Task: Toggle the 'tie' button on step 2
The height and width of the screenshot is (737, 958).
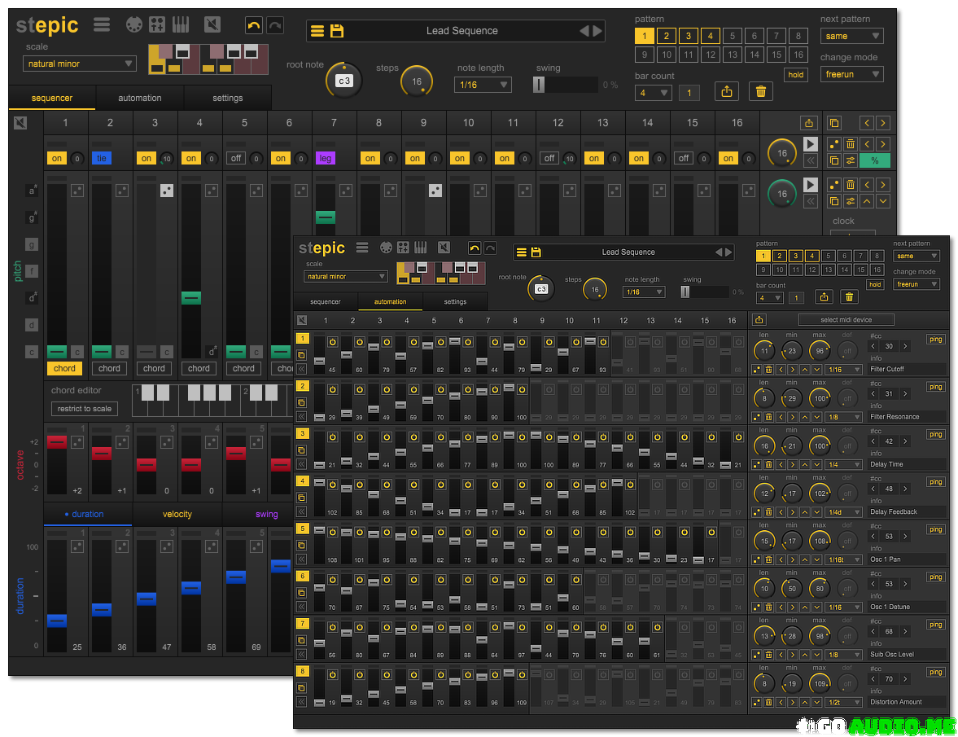Action: [x=101, y=158]
